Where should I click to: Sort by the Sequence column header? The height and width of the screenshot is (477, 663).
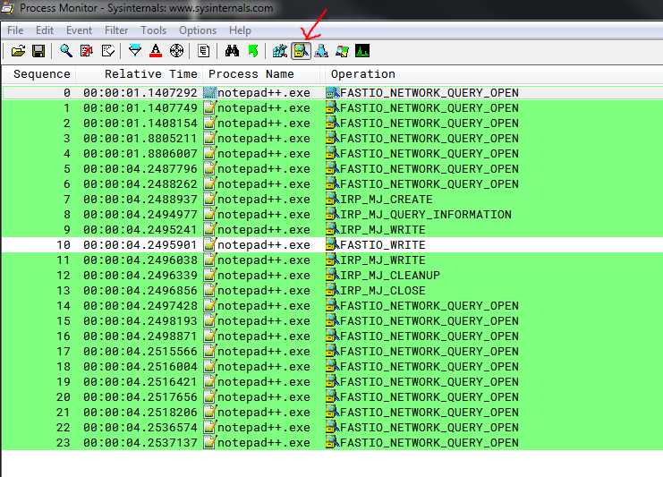[x=38, y=74]
